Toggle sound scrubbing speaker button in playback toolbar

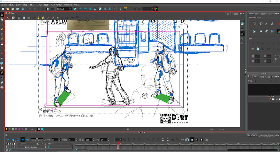pos(28,140)
